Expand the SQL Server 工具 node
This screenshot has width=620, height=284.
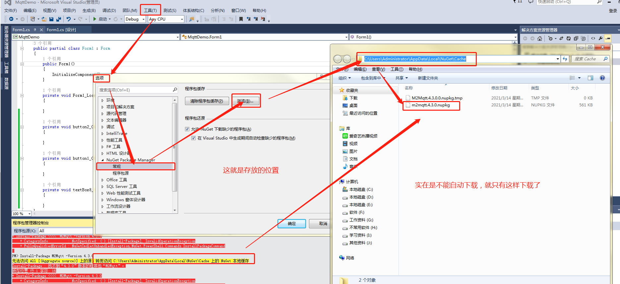(102, 187)
